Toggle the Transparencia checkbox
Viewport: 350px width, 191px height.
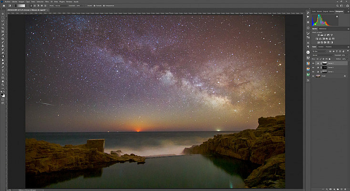tap(104, 6)
